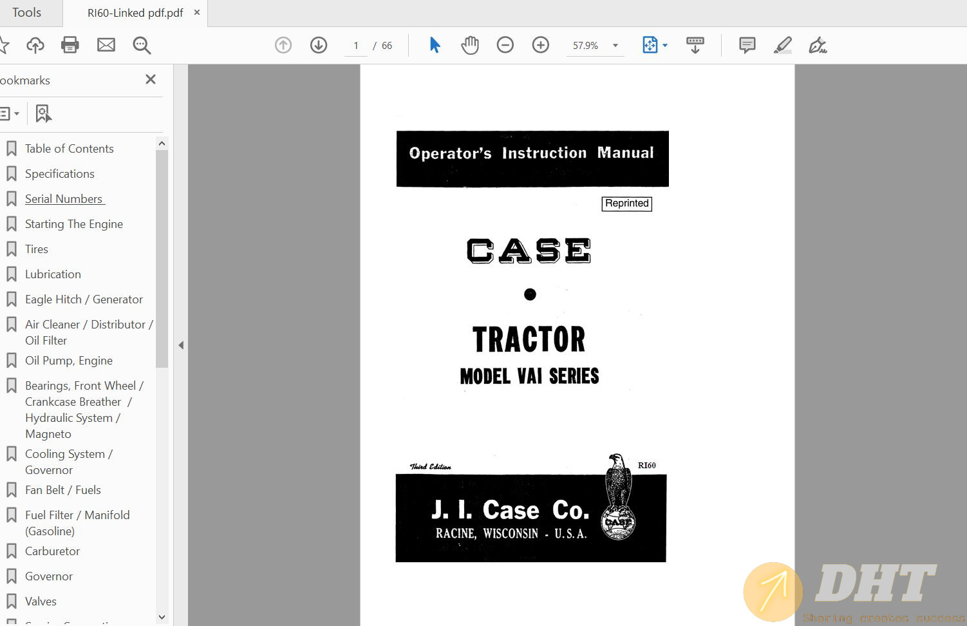This screenshot has height=626, width=967.
Task: Click the bookmarks panel scrollbar thumb
Action: point(162,259)
